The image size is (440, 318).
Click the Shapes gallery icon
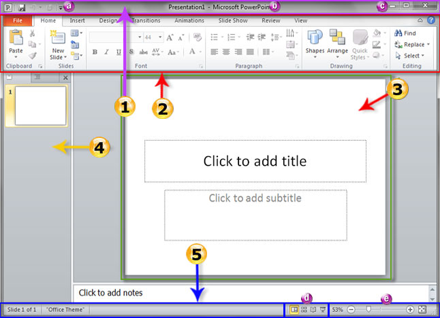click(315, 37)
